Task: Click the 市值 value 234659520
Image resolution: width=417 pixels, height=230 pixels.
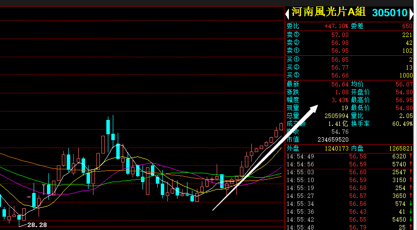Action: [x=333, y=140]
